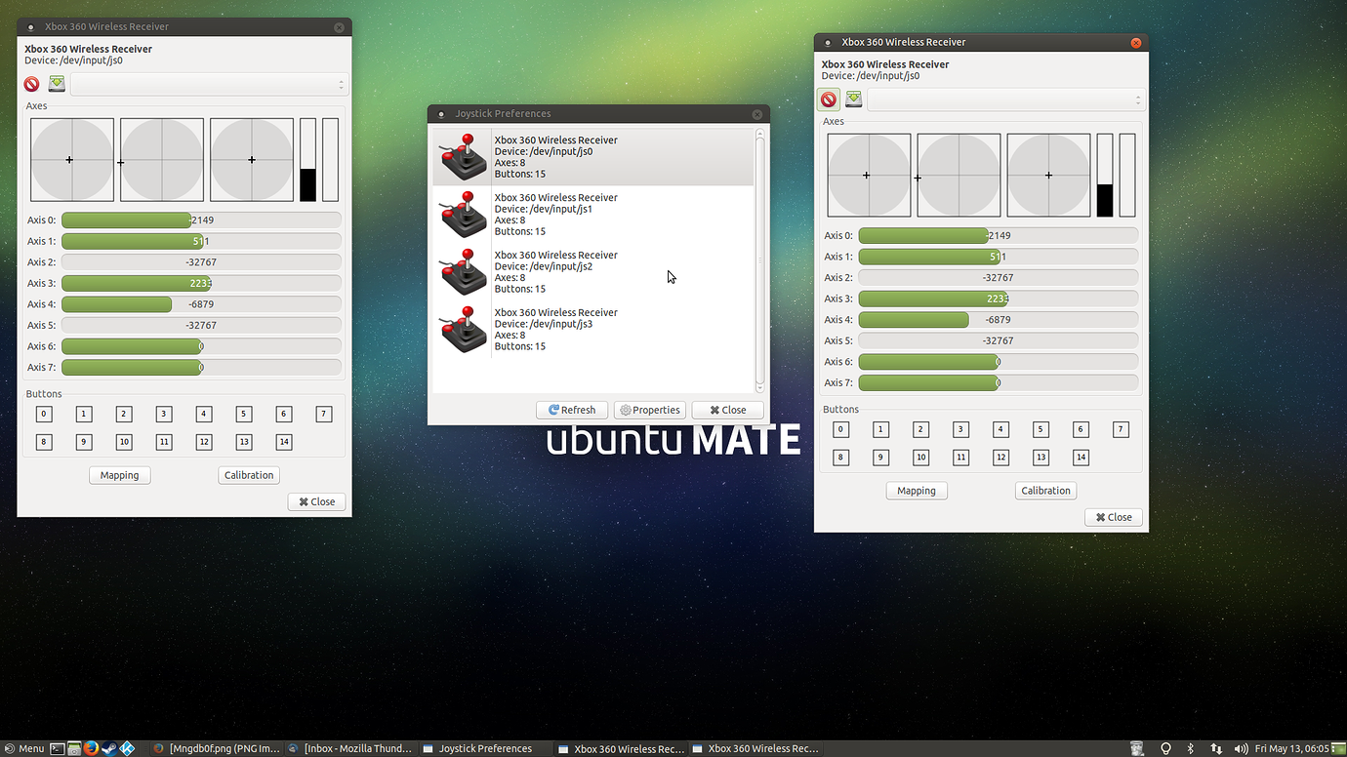This screenshot has width=1347, height=757.
Task: Click the black-filled vertical trigger bar in left window
Action: point(308,160)
